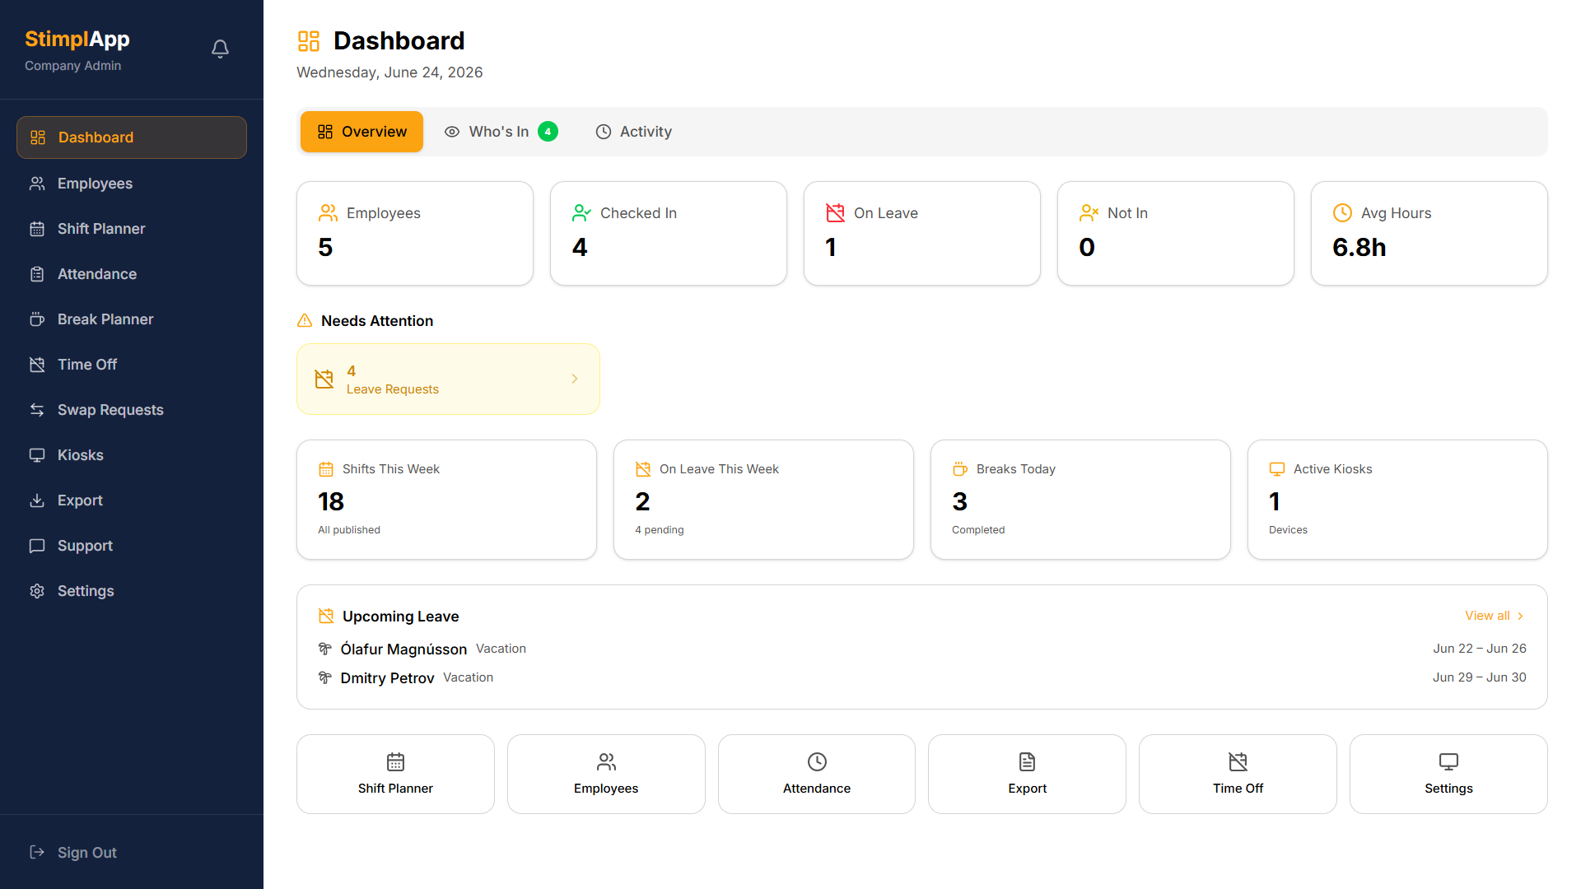Click the date Wednesday, June 24, 2026
Image resolution: width=1581 pixels, height=889 pixels.
click(x=389, y=72)
